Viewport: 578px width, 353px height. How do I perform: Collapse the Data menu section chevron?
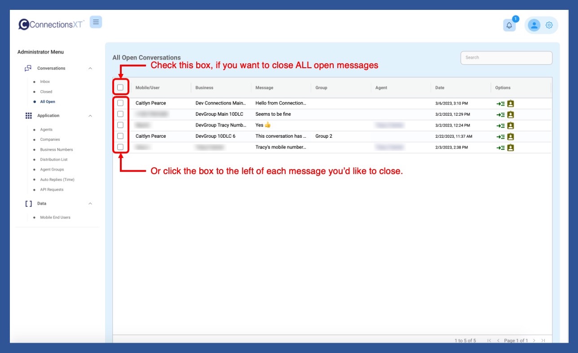pos(90,204)
